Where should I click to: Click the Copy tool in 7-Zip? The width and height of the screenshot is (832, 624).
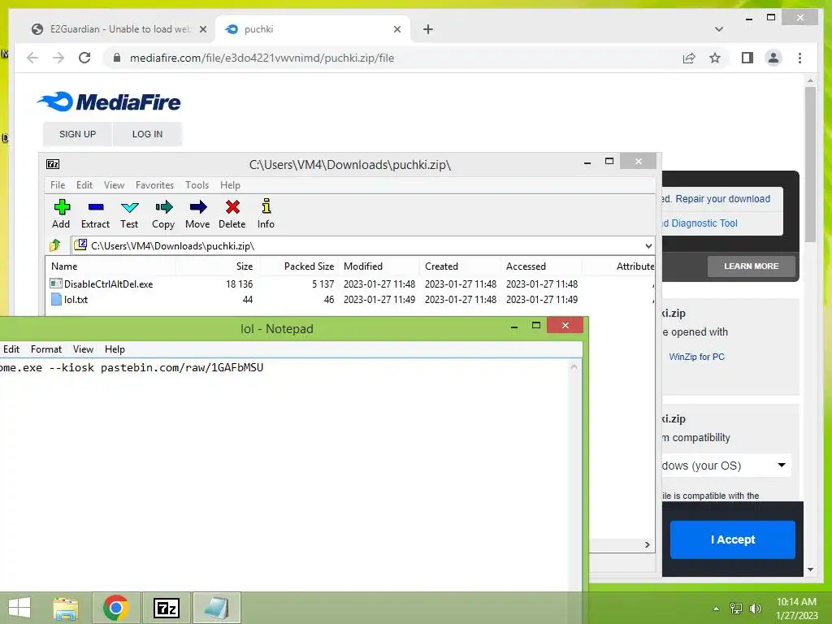pos(163,214)
